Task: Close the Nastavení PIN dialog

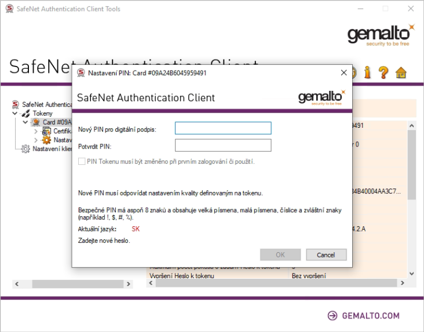Action: (343, 73)
